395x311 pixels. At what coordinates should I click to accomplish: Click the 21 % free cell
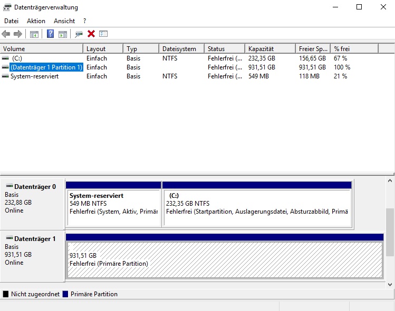[340, 76]
